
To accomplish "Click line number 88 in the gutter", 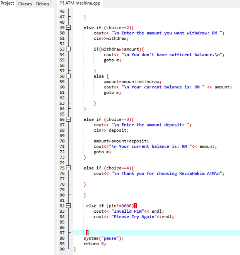I will [62, 238].
